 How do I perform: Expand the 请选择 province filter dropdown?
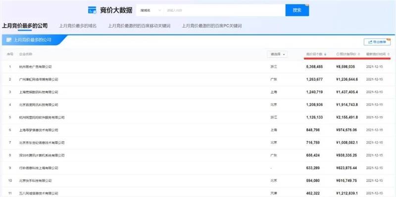(x=277, y=54)
